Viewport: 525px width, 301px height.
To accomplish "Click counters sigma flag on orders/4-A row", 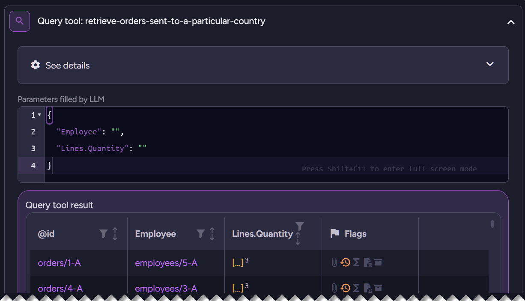I will click(356, 288).
